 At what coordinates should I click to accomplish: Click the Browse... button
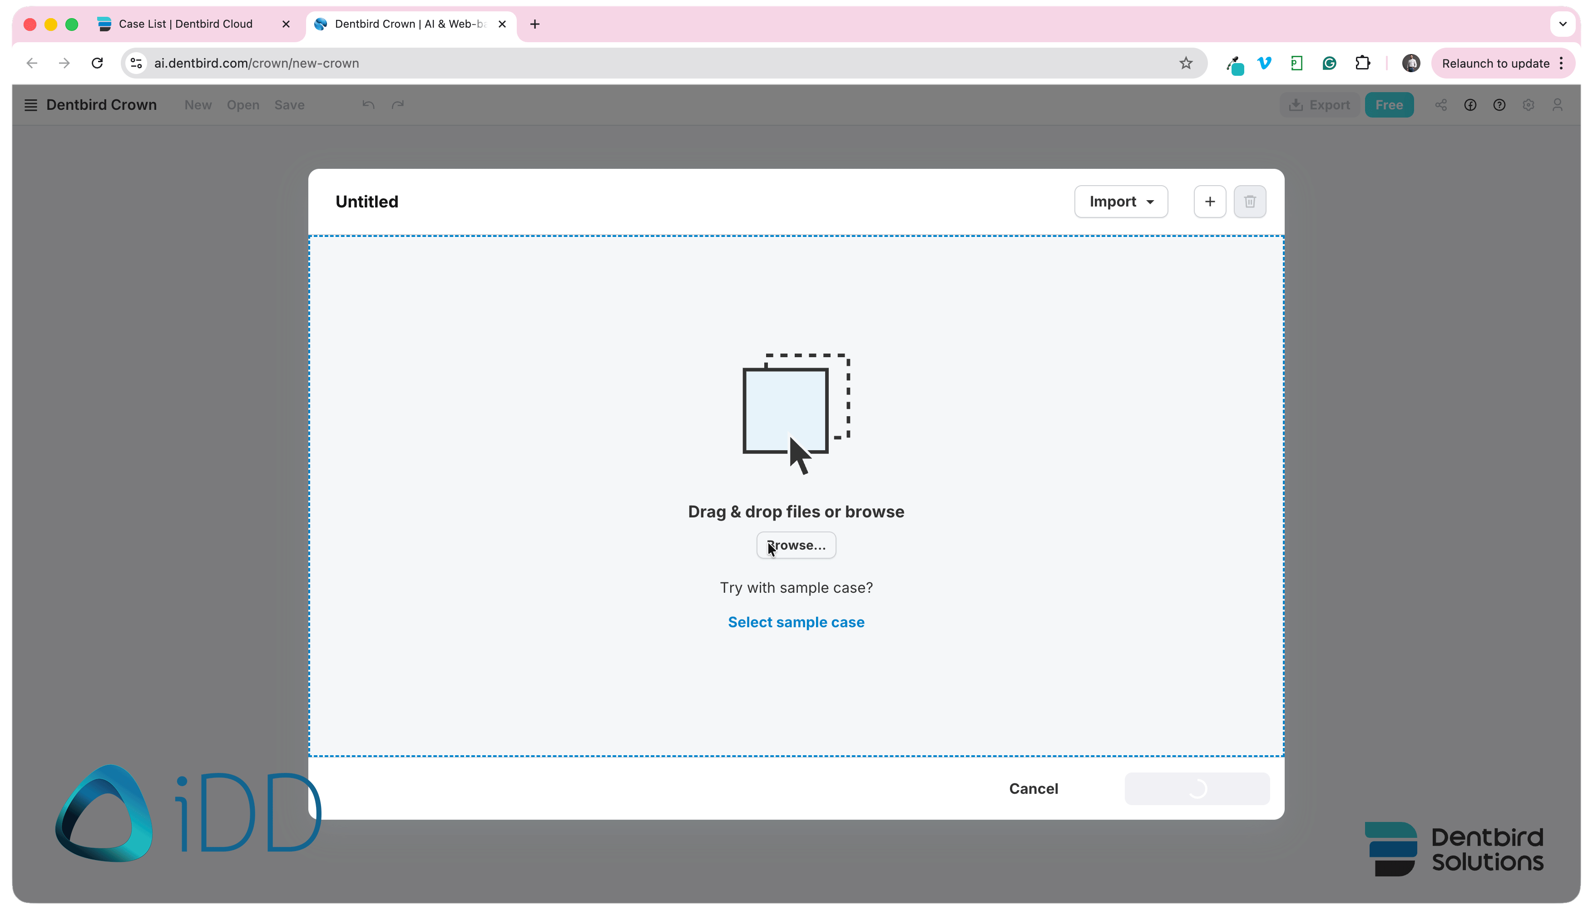click(795, 545)
